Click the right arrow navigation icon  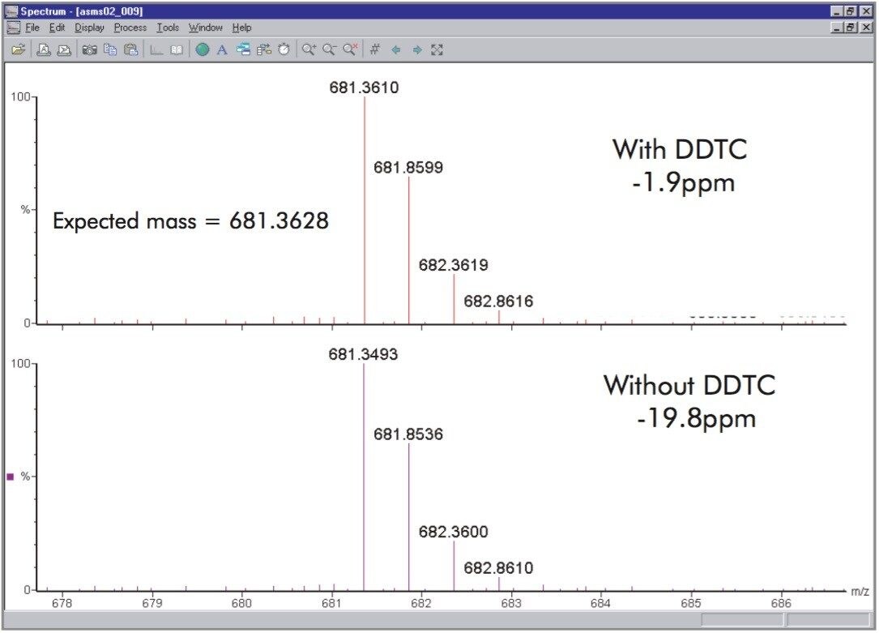click(x=416, y=50)
